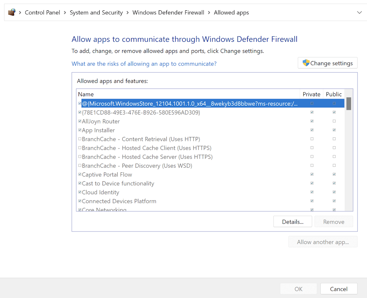Toggle Cast to Device functionality Public checkbox

point(334,183)
